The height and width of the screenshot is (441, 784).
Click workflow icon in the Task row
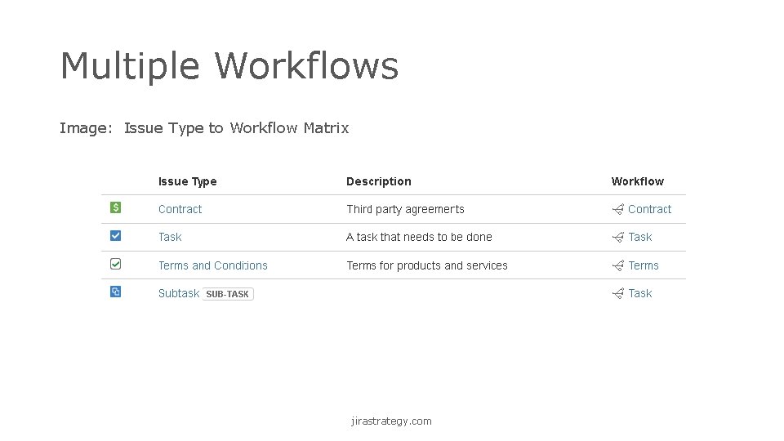click(x=618, y=237)
